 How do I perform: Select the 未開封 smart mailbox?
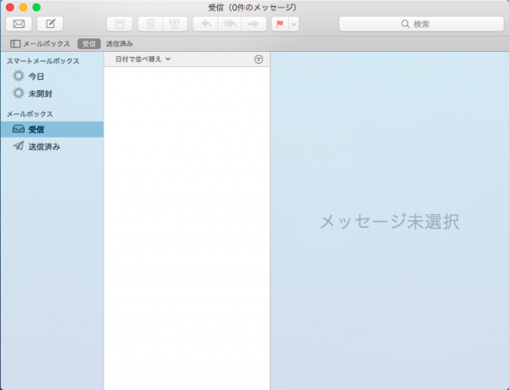[52, 93]
